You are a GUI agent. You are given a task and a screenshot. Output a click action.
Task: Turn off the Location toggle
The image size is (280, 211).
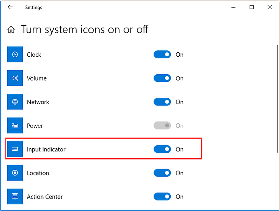pos(162,173)
